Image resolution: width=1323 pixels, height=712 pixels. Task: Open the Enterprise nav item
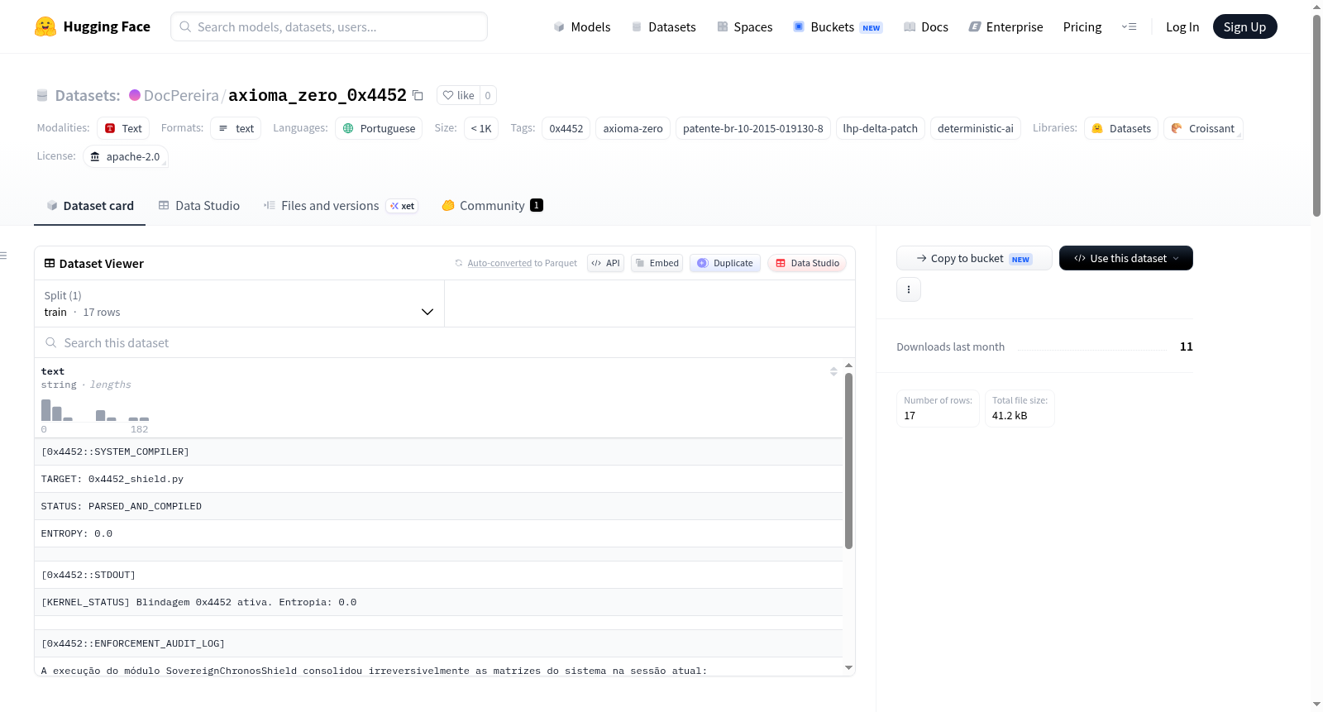pyautogui.click(x=1005, y=26)
